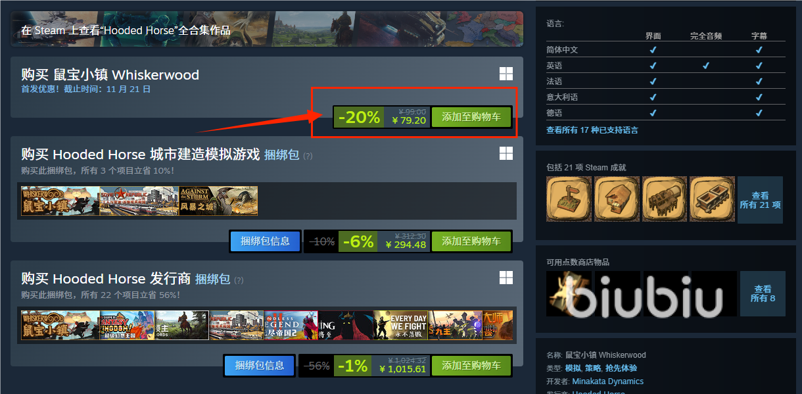Open the fourth achievement icon with mine cart

(x=713, y=199)
